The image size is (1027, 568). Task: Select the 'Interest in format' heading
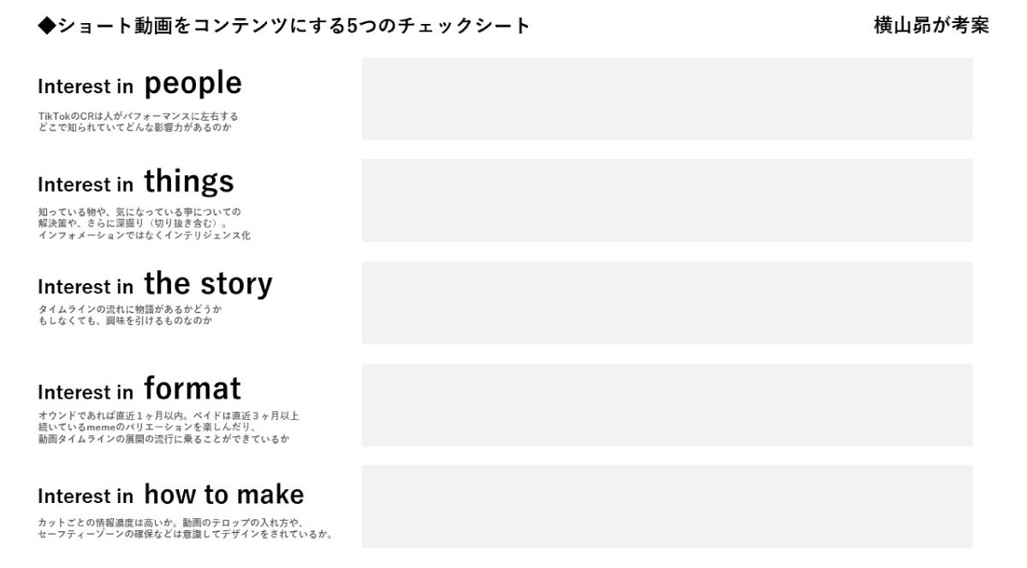(140, 390)
